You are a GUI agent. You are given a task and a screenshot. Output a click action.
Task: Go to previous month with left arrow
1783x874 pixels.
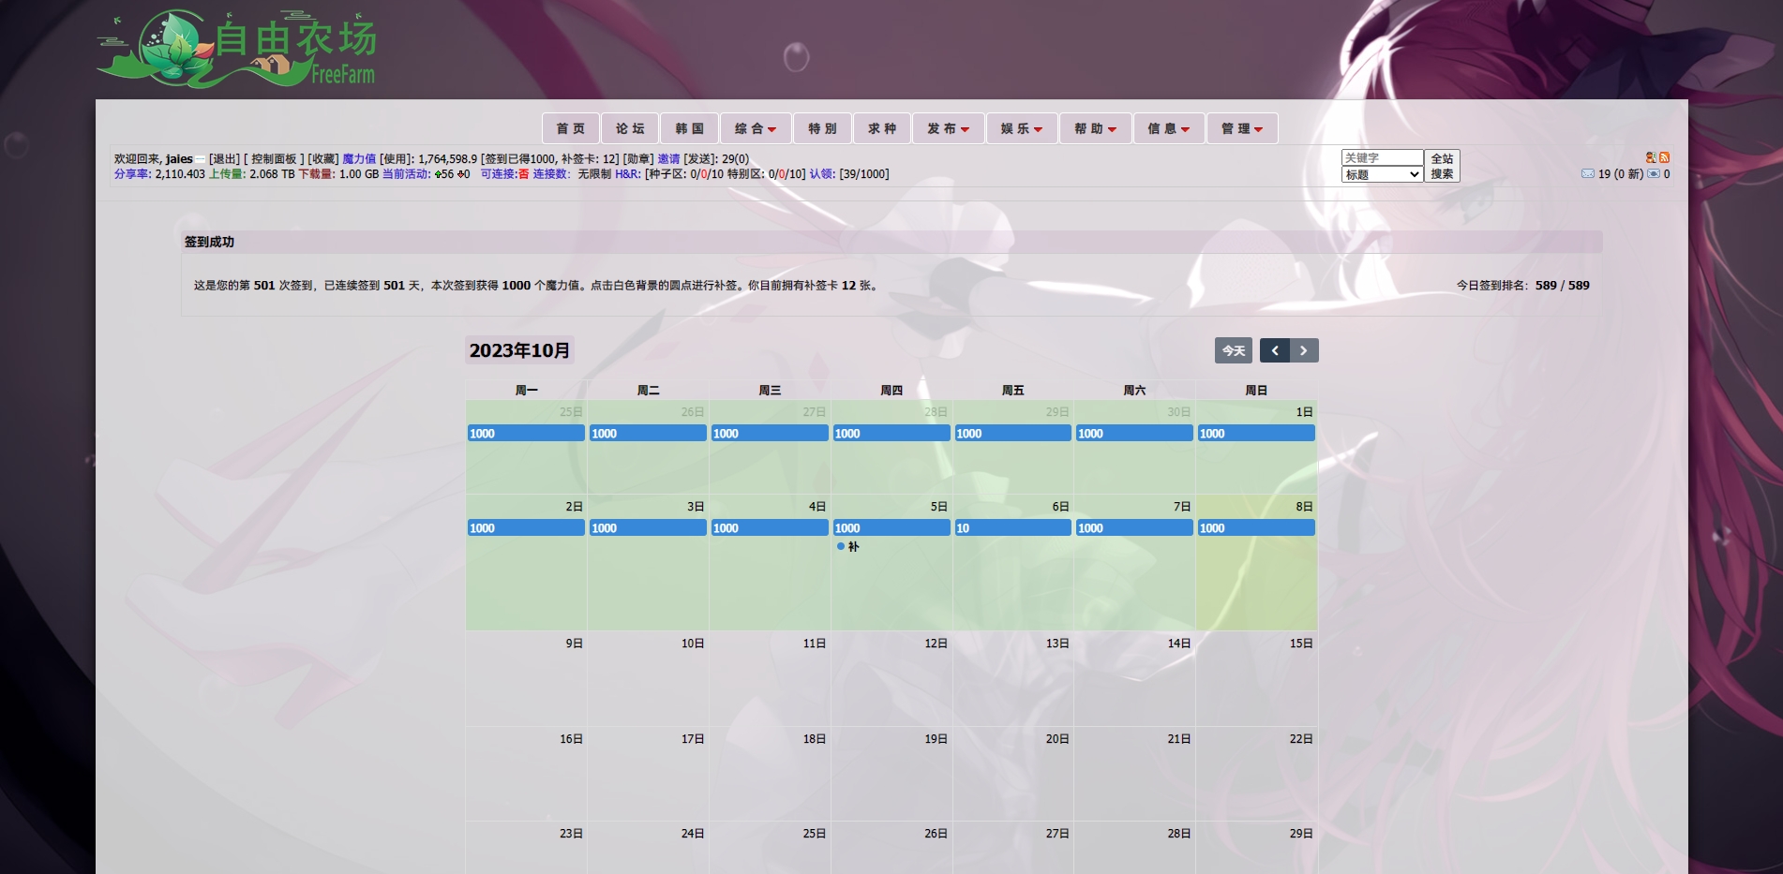[1274, 350]
